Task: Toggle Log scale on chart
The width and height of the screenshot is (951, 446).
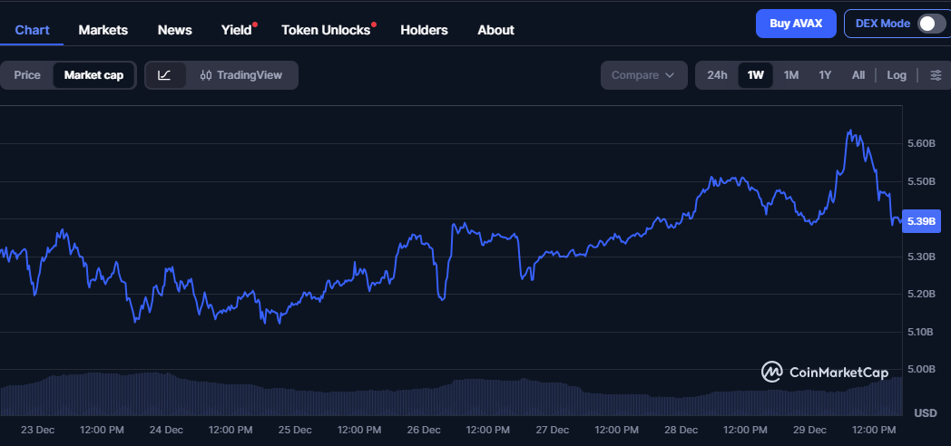Action: 896,75
